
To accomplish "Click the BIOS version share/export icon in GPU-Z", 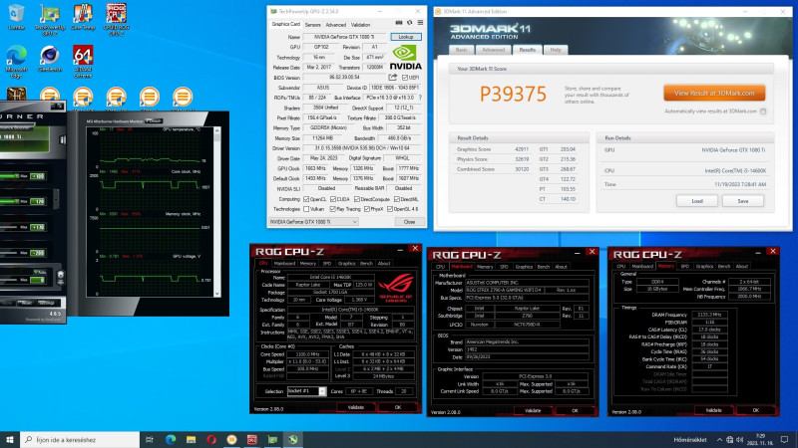I will (x=392, y=78).
